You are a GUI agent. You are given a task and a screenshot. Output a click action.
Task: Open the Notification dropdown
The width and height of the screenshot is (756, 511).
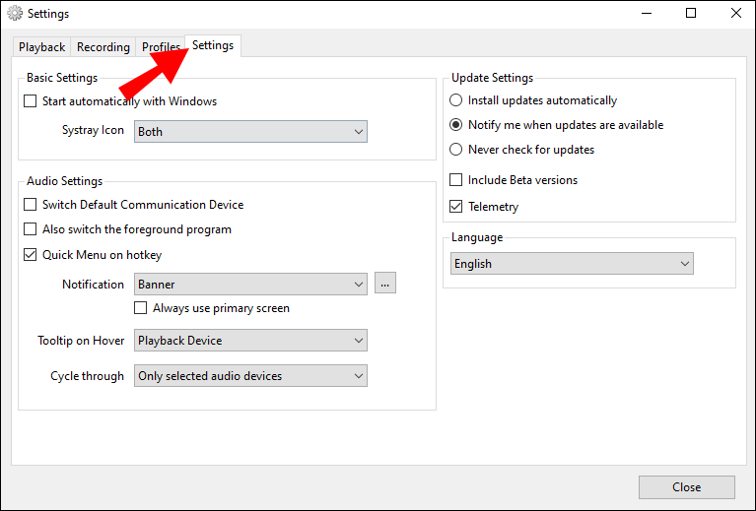(x=250, y=285)
